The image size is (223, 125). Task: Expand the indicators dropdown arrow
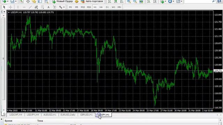coord(165,1)
